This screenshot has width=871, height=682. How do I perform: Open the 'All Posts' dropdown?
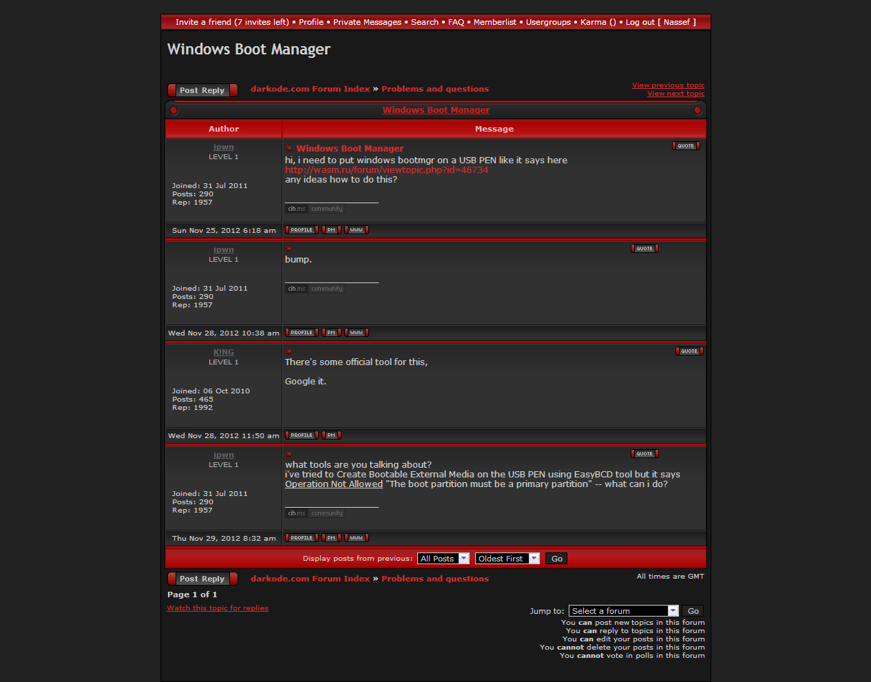(x=443, y=559)
